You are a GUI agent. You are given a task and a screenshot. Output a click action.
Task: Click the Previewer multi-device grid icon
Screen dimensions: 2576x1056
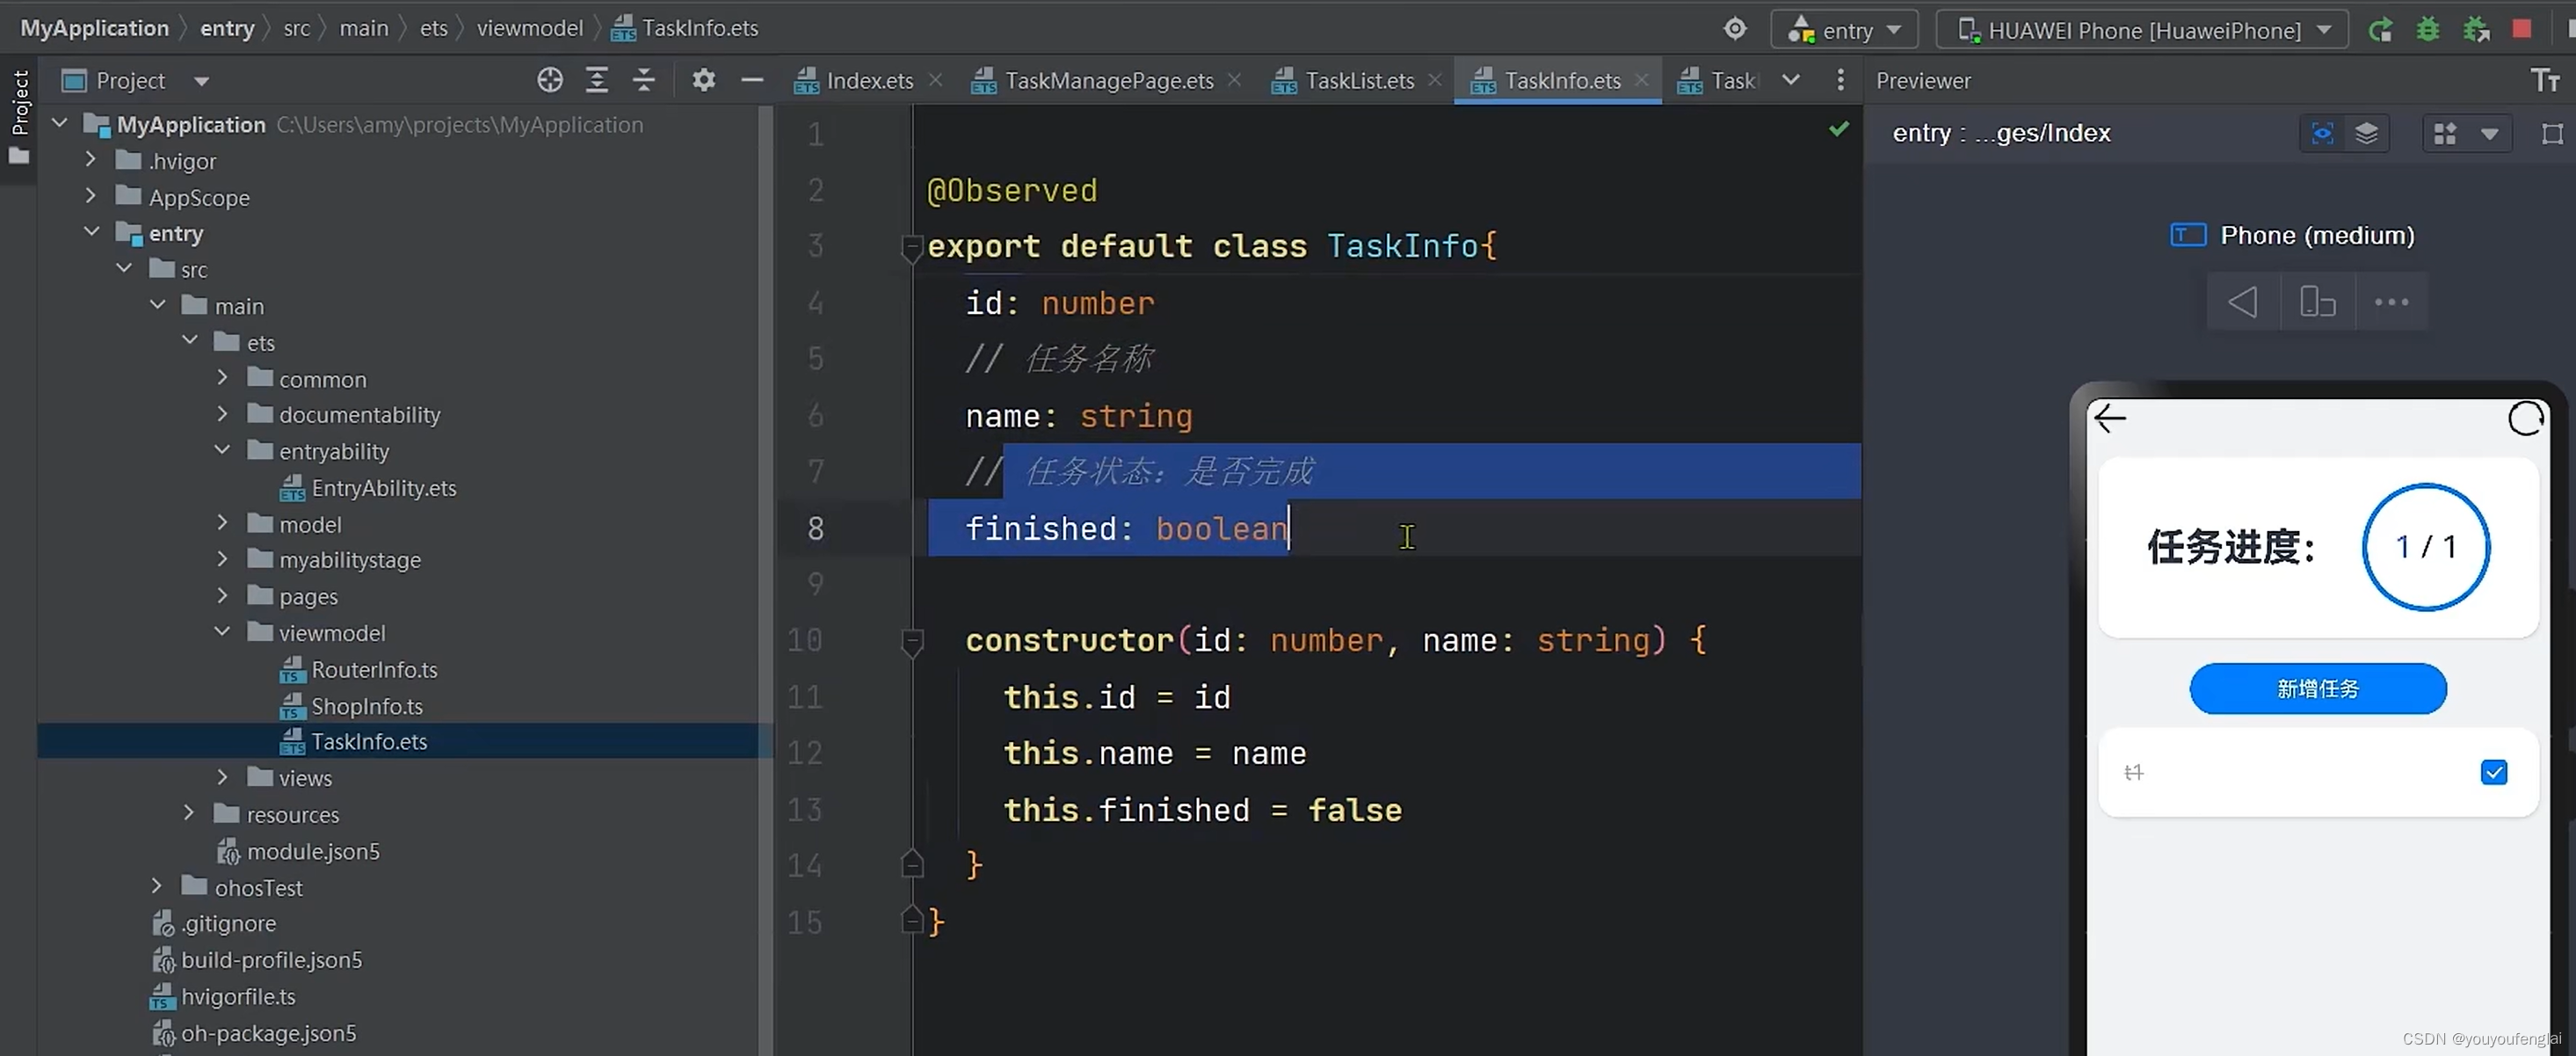(2445, 133)
